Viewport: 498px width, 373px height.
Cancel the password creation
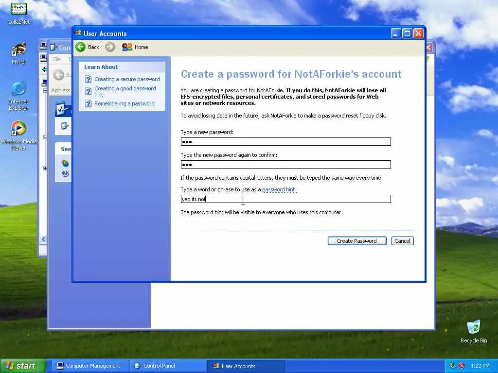coord(402,241)
